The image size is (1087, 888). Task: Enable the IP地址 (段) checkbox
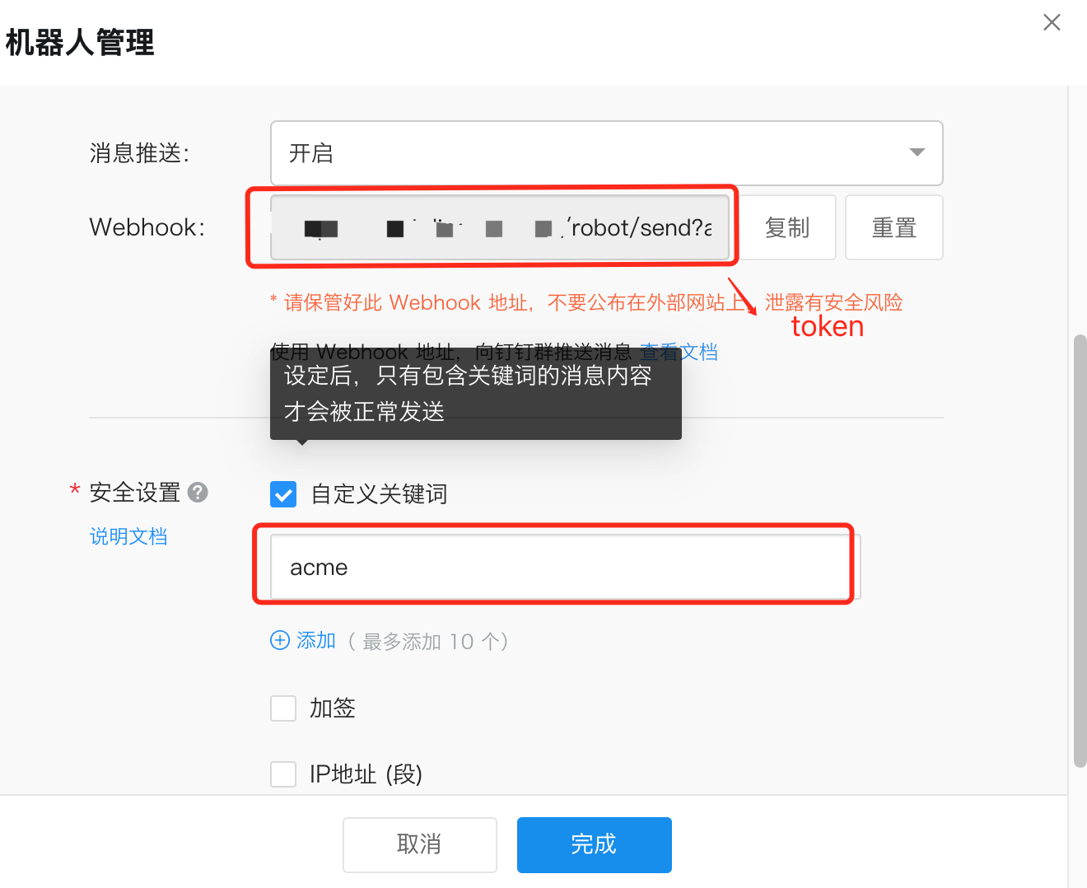(283, 774)
